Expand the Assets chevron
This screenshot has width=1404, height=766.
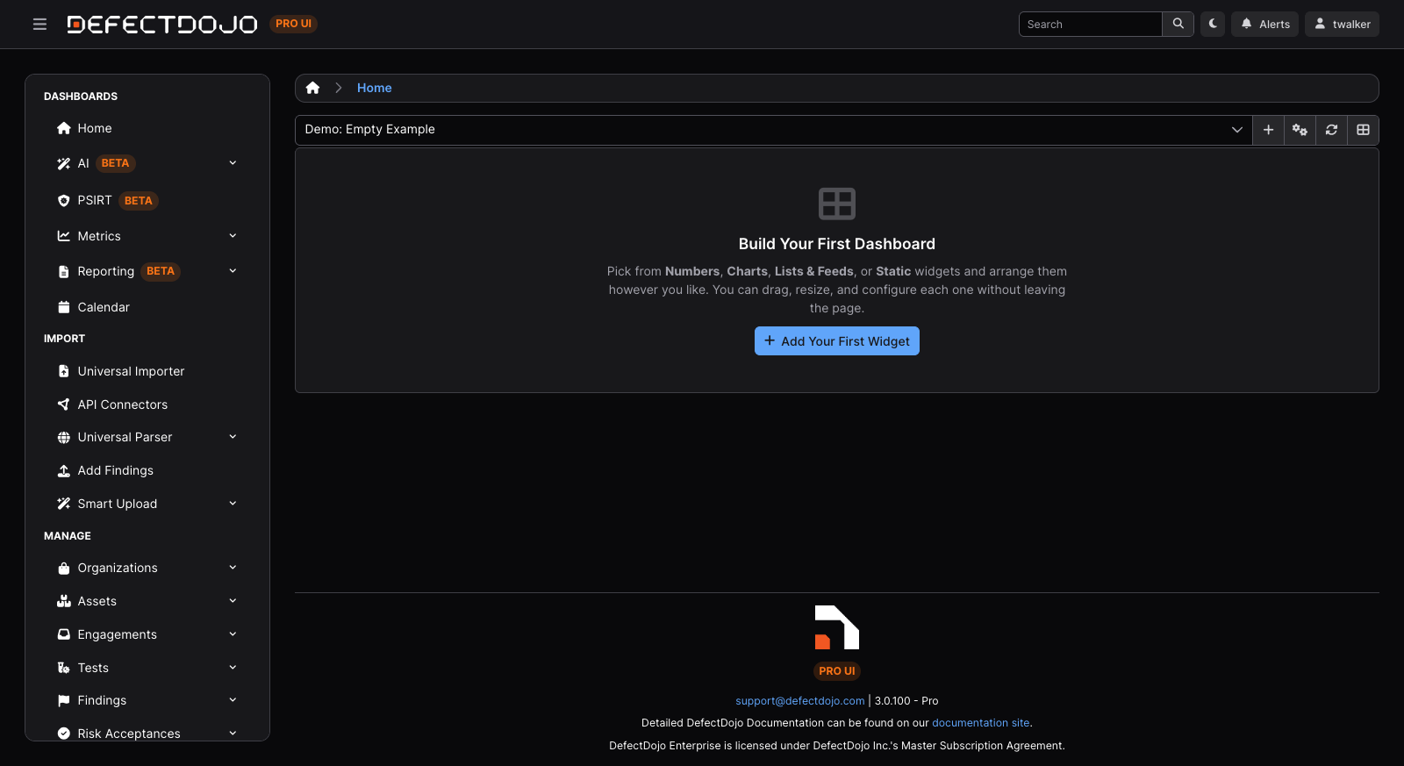click(x=233, y=601)
